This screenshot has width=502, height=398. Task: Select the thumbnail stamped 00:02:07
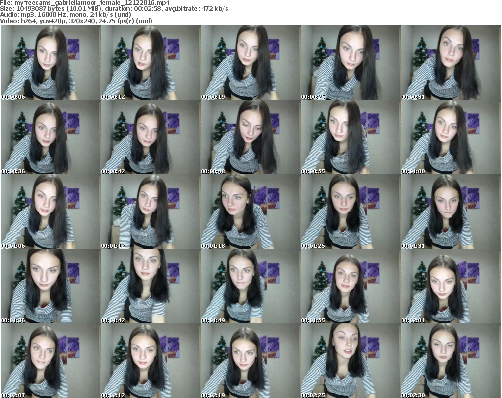click(50, 361)
